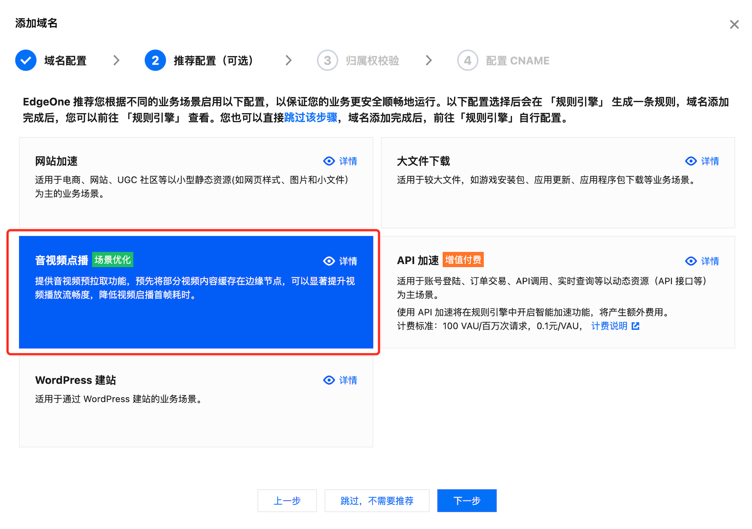Open 详情 link on WordPress 建站 card
This screenshot has height=529, width=752.
coord(348,381)
